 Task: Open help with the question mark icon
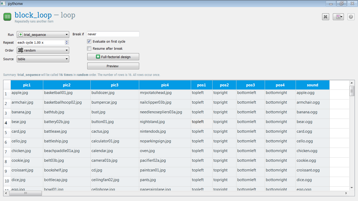pyautogui.click(x=351, y=17)
